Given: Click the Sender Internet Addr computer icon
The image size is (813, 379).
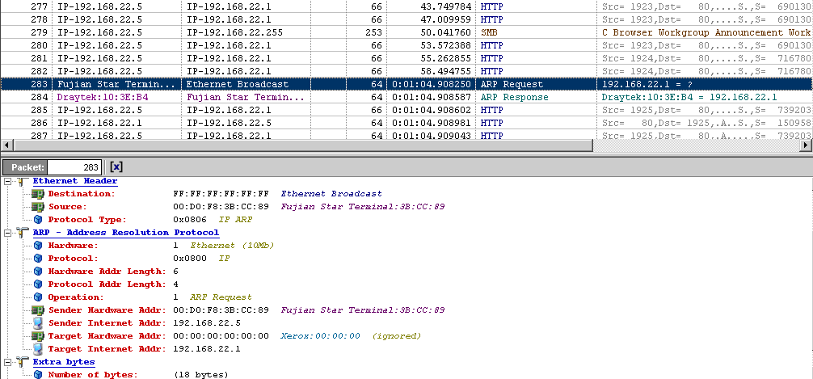Looking at the screenshot, I should 38,323.
